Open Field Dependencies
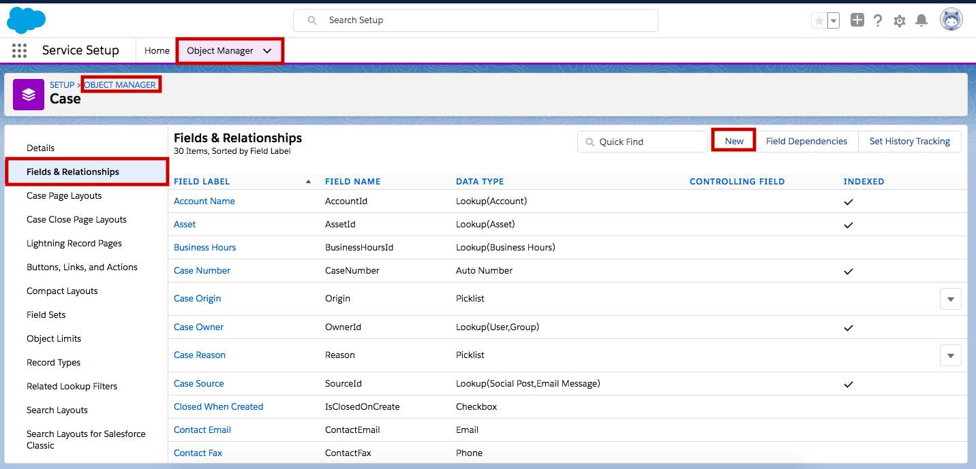The width and height of the screenshot is (976, 469). click(x=806, y=142)
